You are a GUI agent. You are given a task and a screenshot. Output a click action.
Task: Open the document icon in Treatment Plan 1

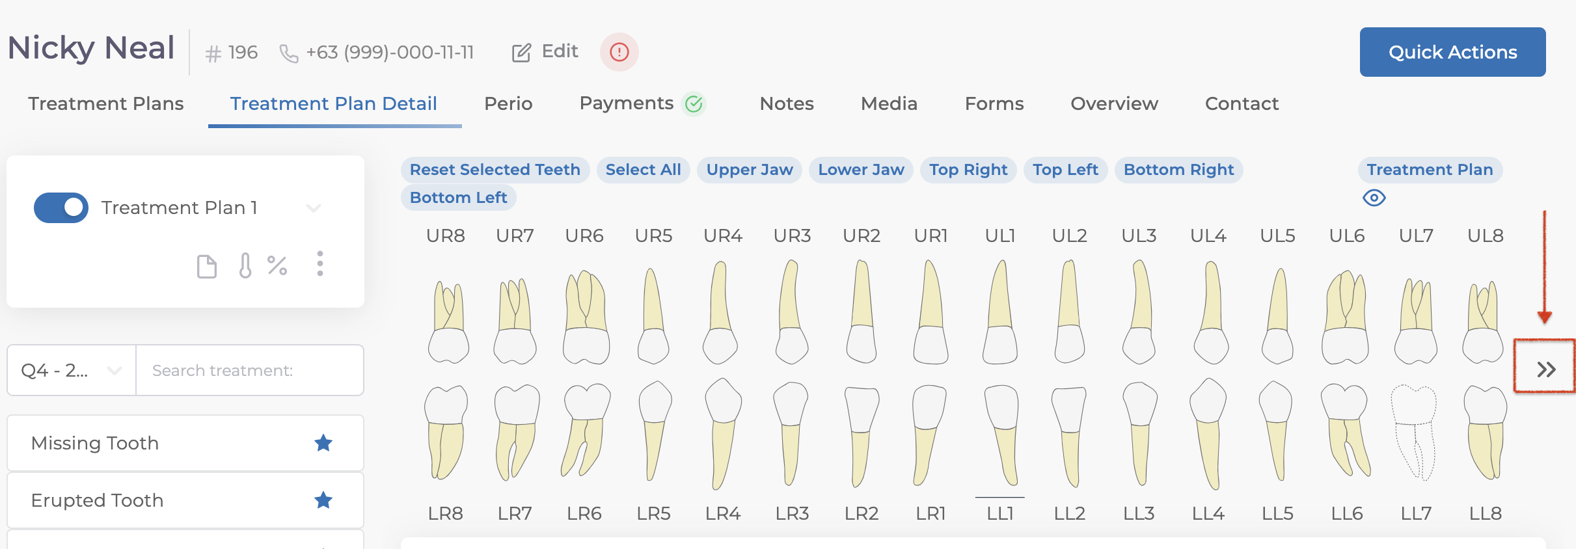pyautogui.click(x=207, y=266)
